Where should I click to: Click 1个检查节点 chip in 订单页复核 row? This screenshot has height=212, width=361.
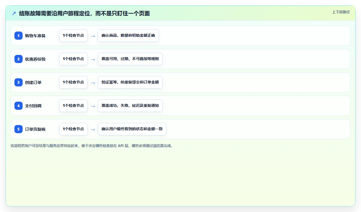click(73, 129)
